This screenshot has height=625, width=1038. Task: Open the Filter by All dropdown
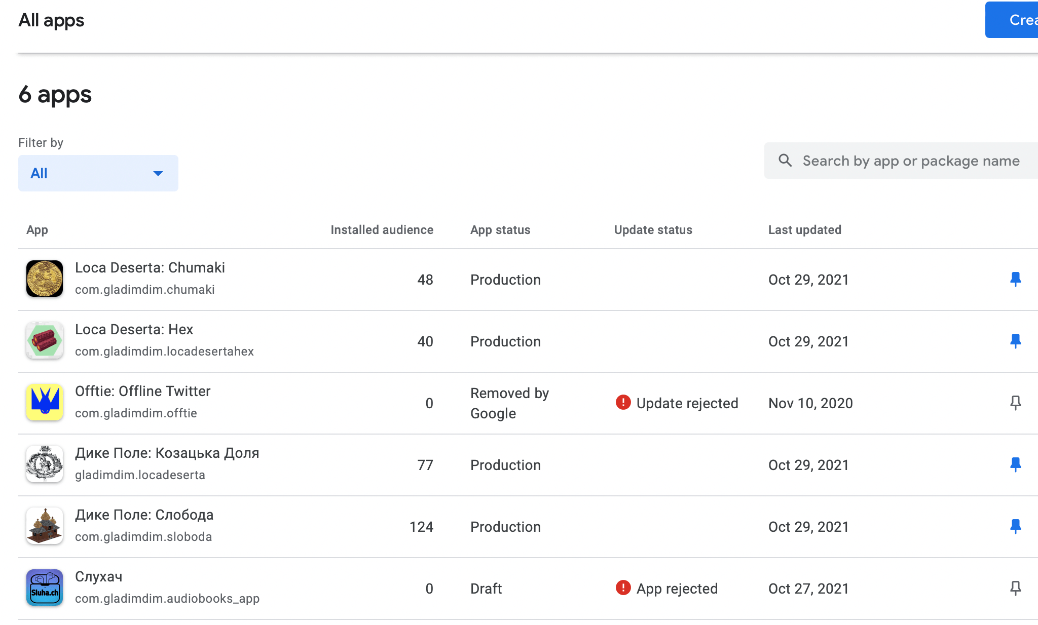[x=98, y=173]
